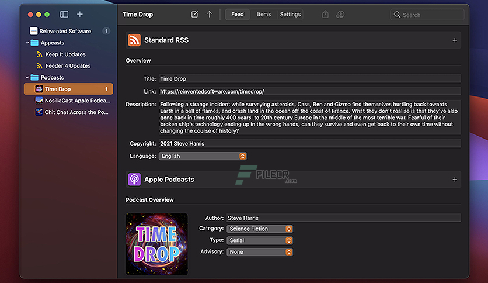Click the unread badge on Time Drop
This screenshot has width=488, height=283.
106,89
